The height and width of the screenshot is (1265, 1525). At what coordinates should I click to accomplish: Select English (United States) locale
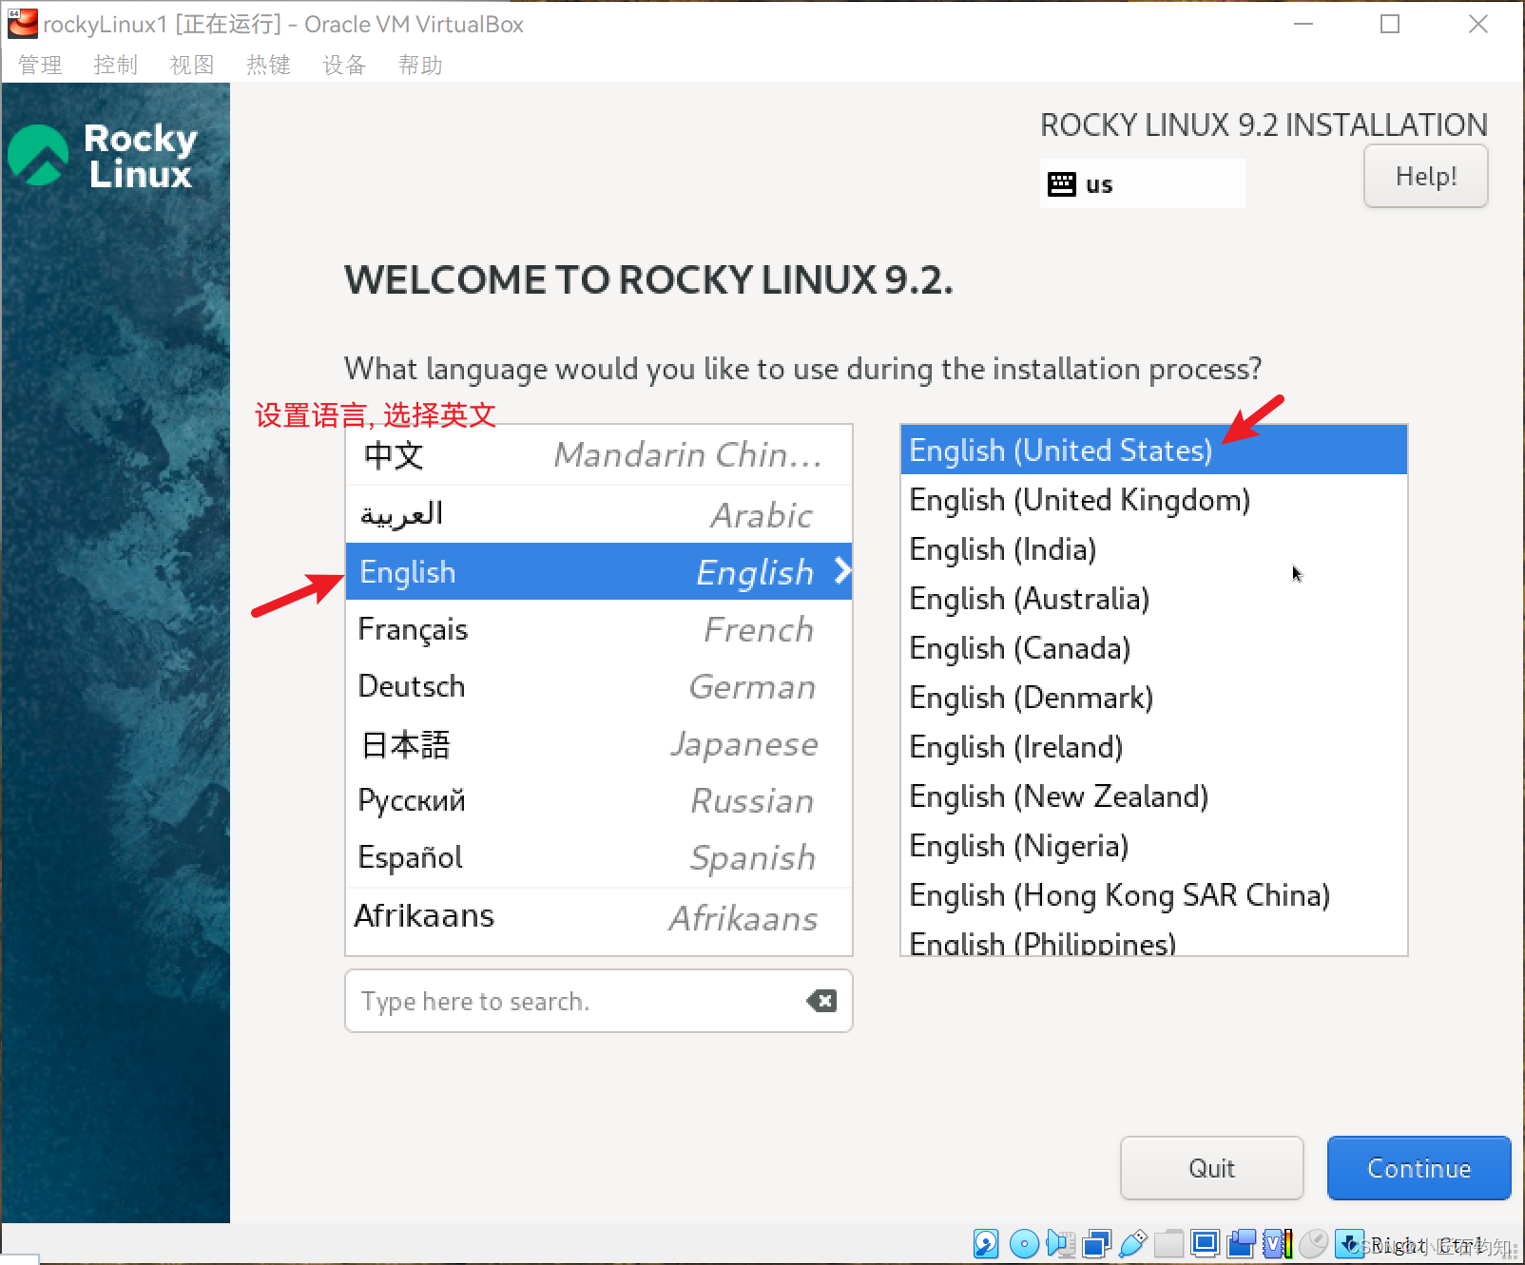[x=1153, y=450]
